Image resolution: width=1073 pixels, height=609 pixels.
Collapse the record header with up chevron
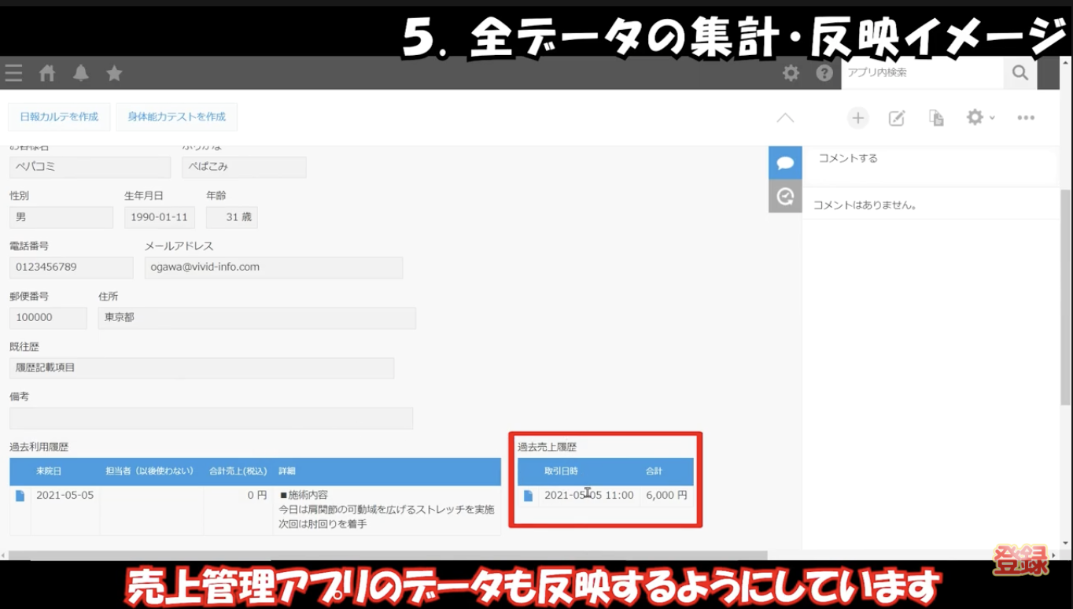click(x=785, y=118)
